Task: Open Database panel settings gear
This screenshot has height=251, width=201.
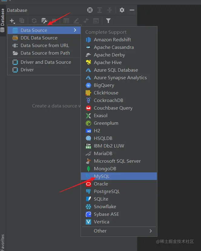Action: [x=122, y=10]
